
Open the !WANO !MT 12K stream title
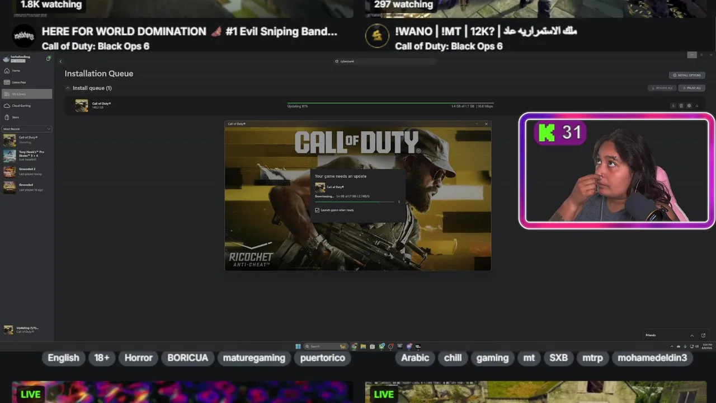click(x=486, y=31)
